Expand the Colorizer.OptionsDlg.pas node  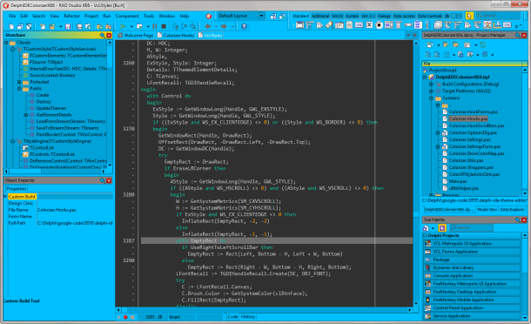click(438, 133)
